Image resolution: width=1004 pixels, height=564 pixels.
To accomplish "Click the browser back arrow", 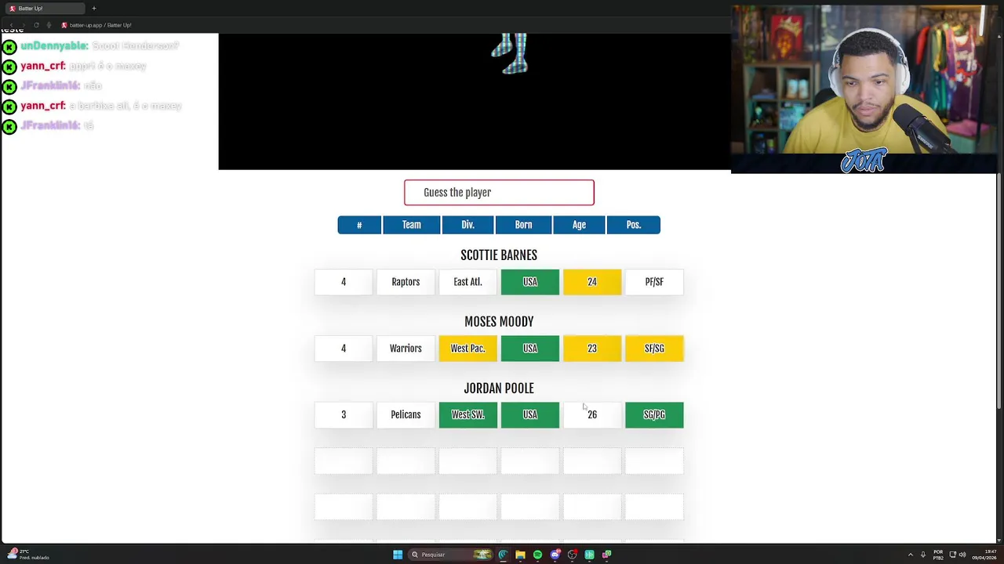I will tap(9, 25).
